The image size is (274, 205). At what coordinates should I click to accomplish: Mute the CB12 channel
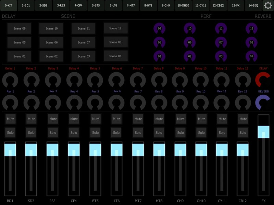pyautogui.click(x=243, y=119)
